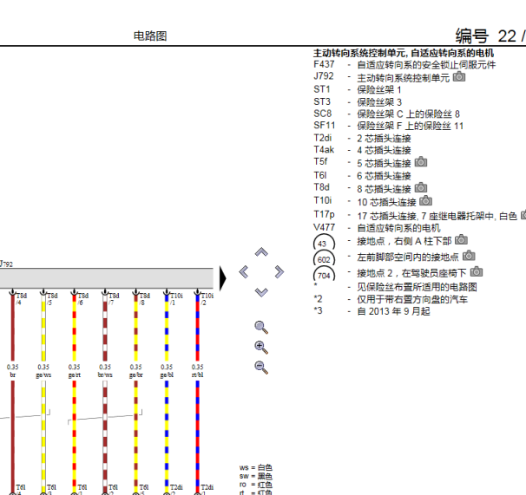The height and width of the screenshot is (495, 526).
Task: Open the camera photo for T10i connector
Action: click(425, 201)
